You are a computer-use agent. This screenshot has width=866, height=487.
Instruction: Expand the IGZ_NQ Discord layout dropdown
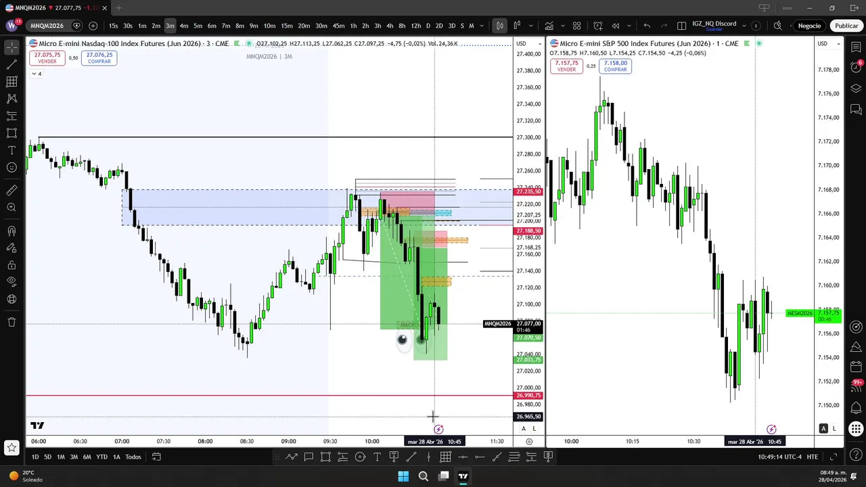click(x=744, y=26)
